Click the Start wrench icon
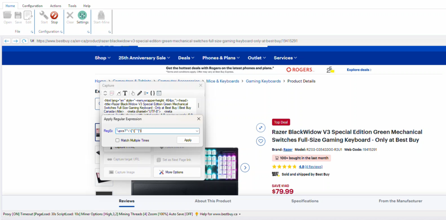This screenshot has height=220, width=446. (x=44, y=15)
